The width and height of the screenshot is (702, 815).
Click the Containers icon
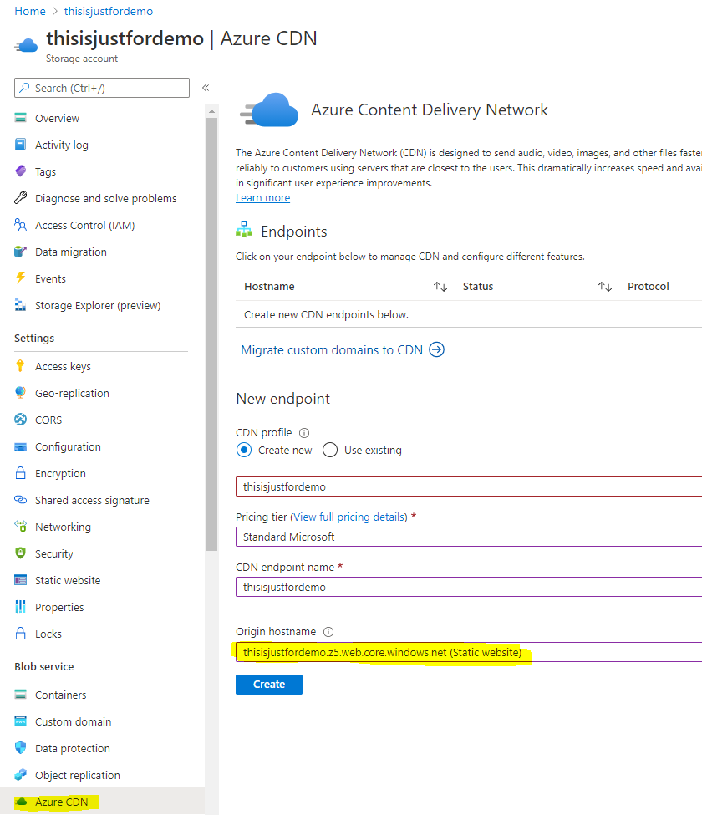20,695
